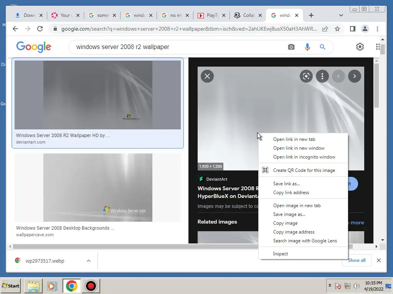Click the taskbar clock showing 10:55 PM
This screenshot has height=294, width=393.
tap(374, 286)
